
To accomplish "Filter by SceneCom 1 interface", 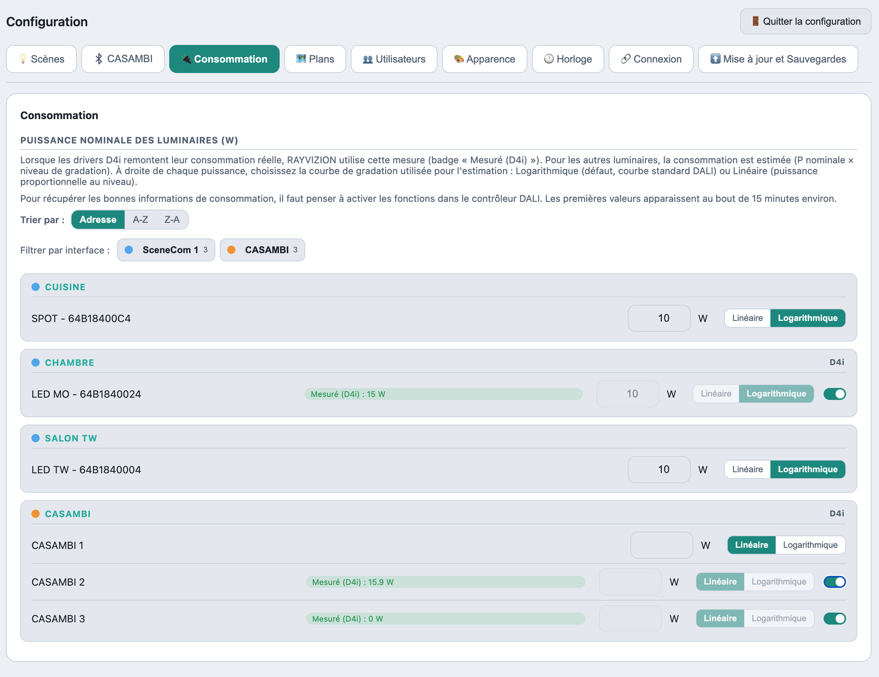I will click(166, 250).
